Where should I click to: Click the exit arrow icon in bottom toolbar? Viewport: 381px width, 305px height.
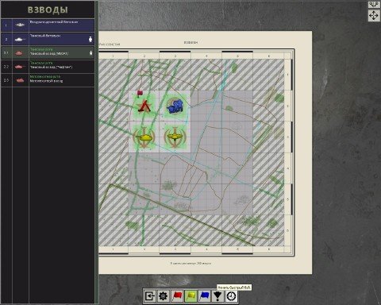[150, 295]
